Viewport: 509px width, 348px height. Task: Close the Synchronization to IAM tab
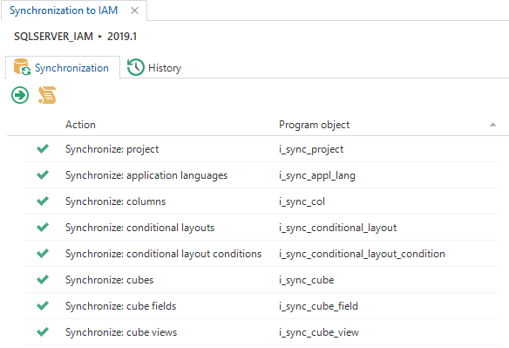134,10
